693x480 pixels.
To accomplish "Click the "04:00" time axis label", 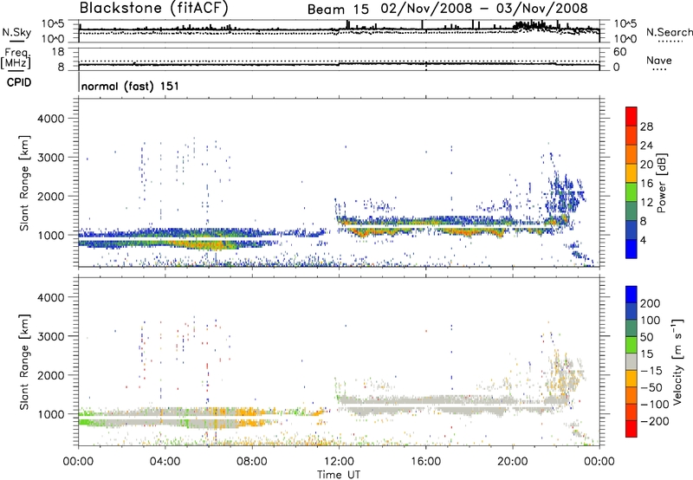I will [165, 462].
